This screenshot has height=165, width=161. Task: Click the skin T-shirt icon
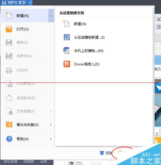click(102, 153)
